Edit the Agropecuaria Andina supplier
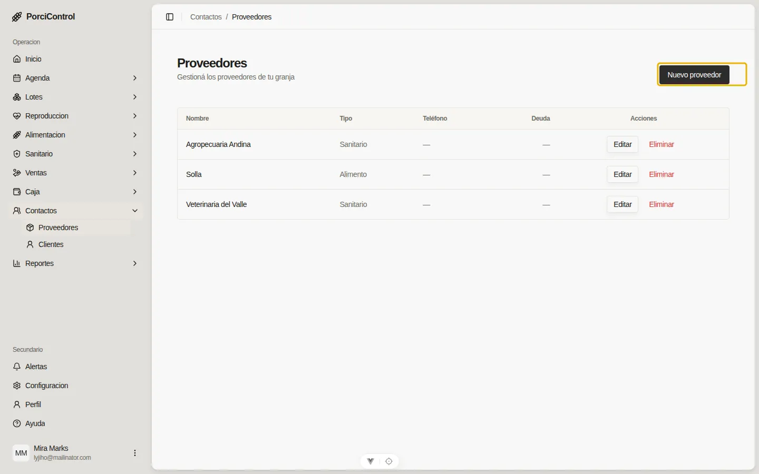The image size is (759, 474). 622,144
